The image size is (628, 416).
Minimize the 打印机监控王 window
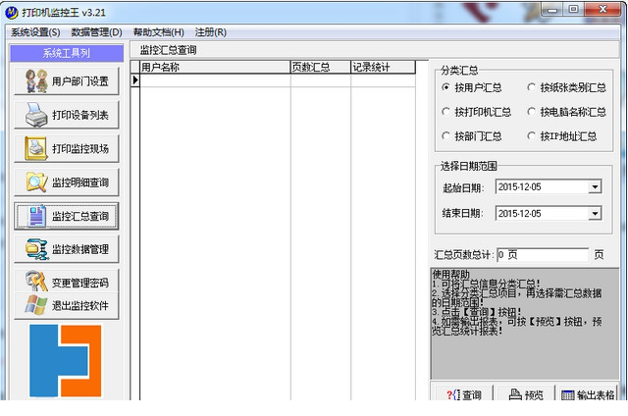tap(552, 10)
